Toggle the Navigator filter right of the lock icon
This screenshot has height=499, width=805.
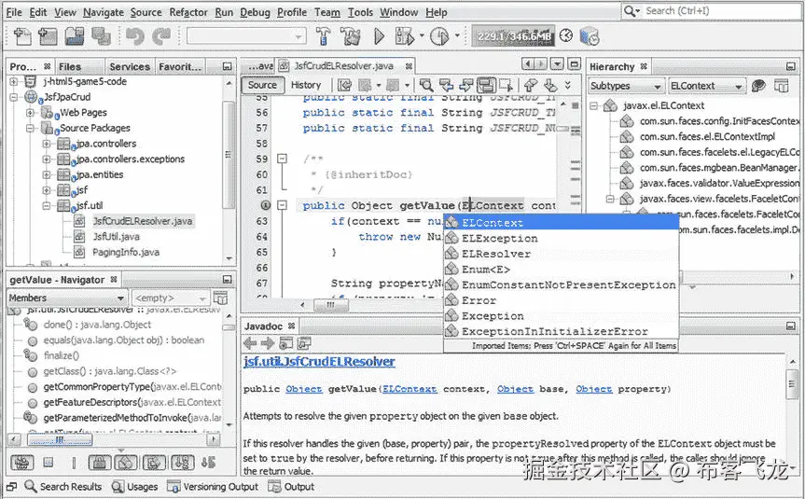coord(126,463)
